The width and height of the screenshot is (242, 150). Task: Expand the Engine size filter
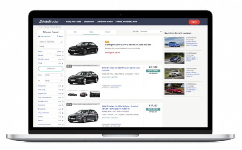point(51,94)
